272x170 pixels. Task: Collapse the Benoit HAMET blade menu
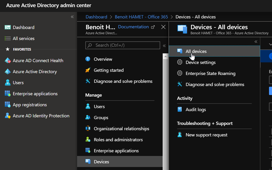(164, 46)
